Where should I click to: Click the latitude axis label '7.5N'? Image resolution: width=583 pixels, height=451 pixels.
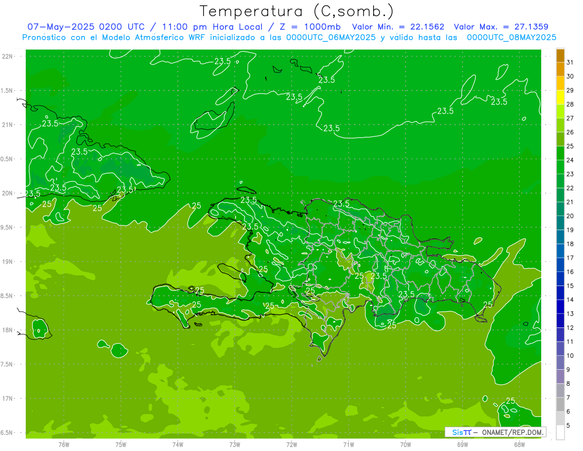pos(7,364)
